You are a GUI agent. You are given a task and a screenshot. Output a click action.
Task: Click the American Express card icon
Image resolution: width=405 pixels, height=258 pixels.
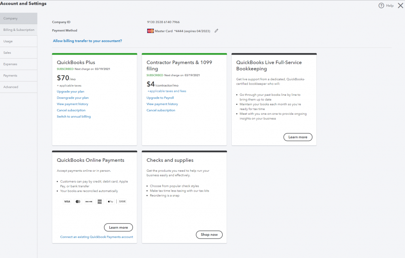(100, 202)
